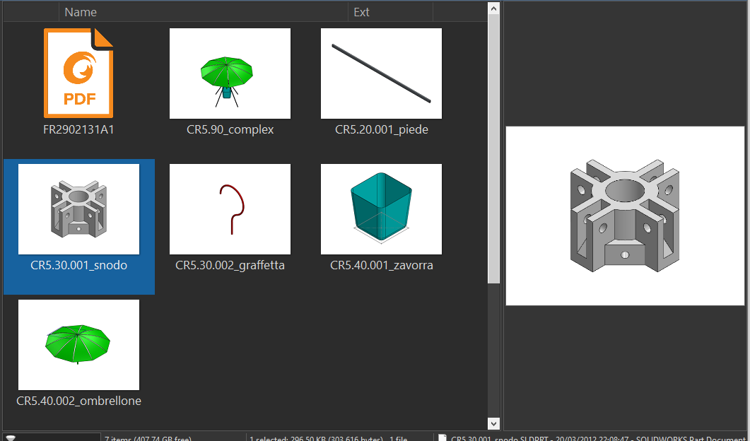Image resolution: width=750 pixels, height=441 pixels.
Task: Click the file type icon in status bar
Action: pyautogui.click(x=443, y=437)
